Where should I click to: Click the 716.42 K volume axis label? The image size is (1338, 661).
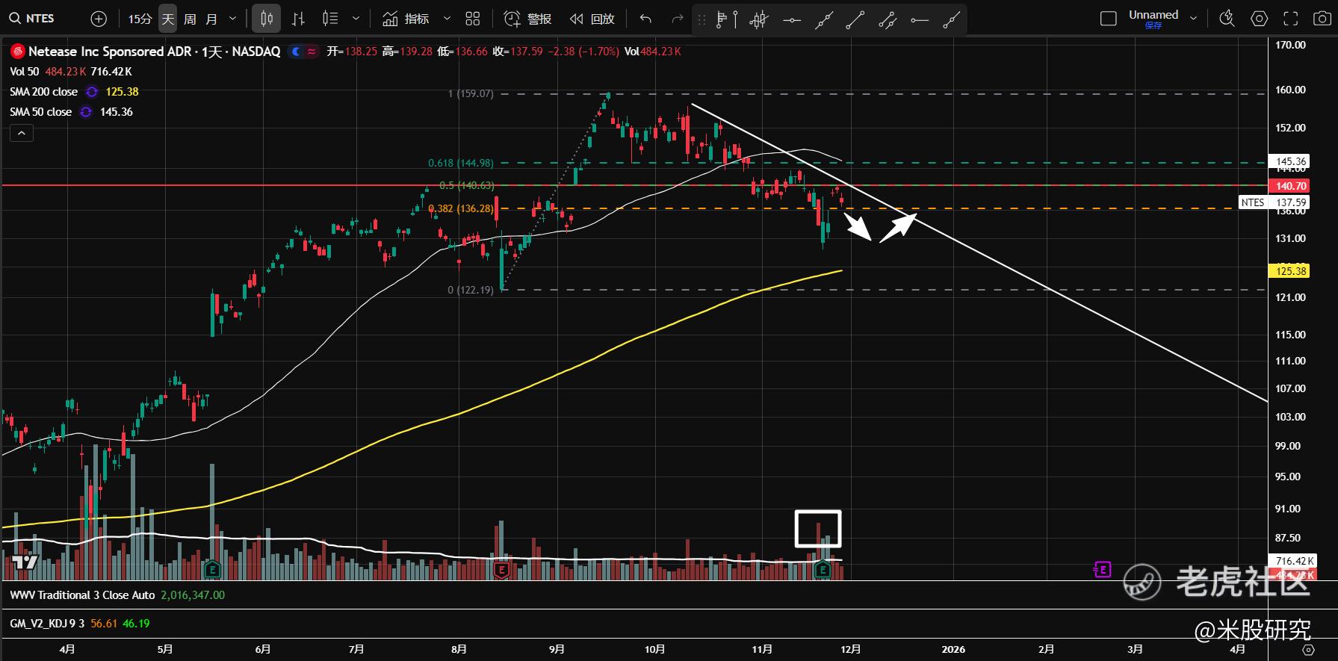pos(1293,561)
